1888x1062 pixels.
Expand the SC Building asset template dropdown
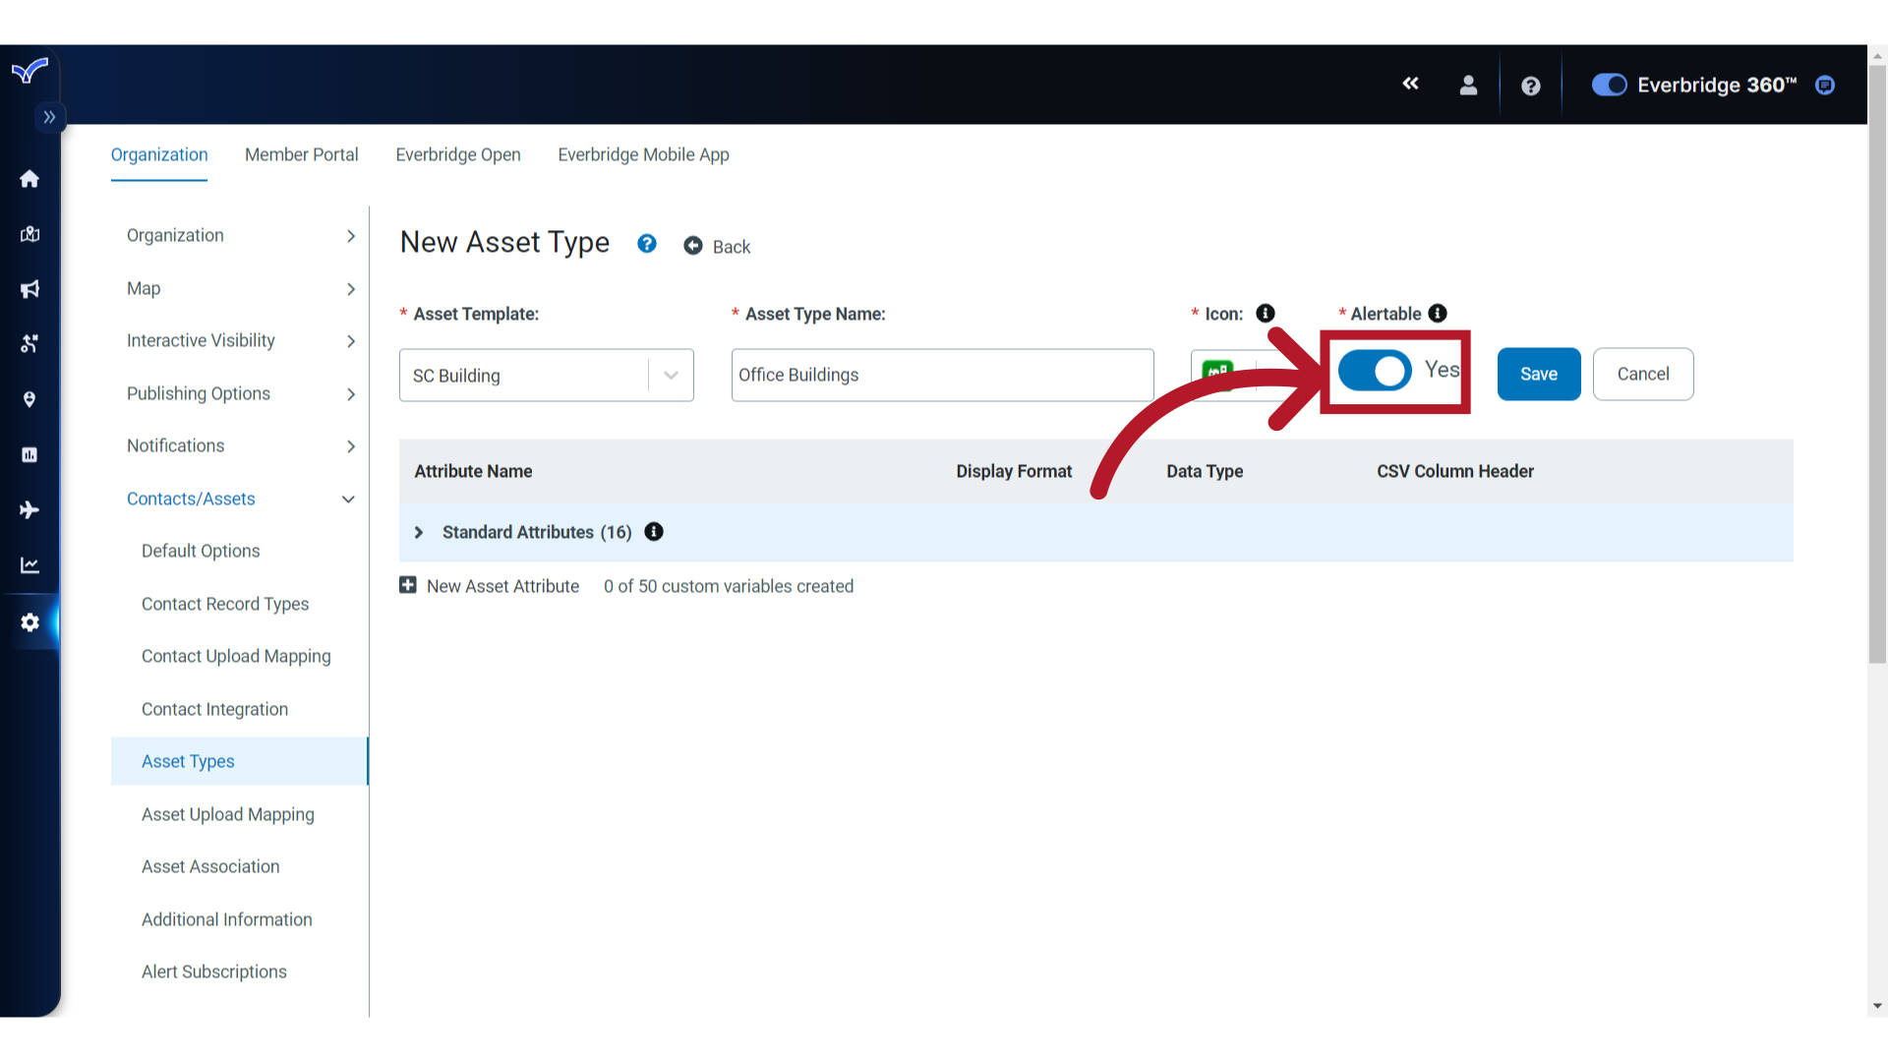tap(672, 375)
